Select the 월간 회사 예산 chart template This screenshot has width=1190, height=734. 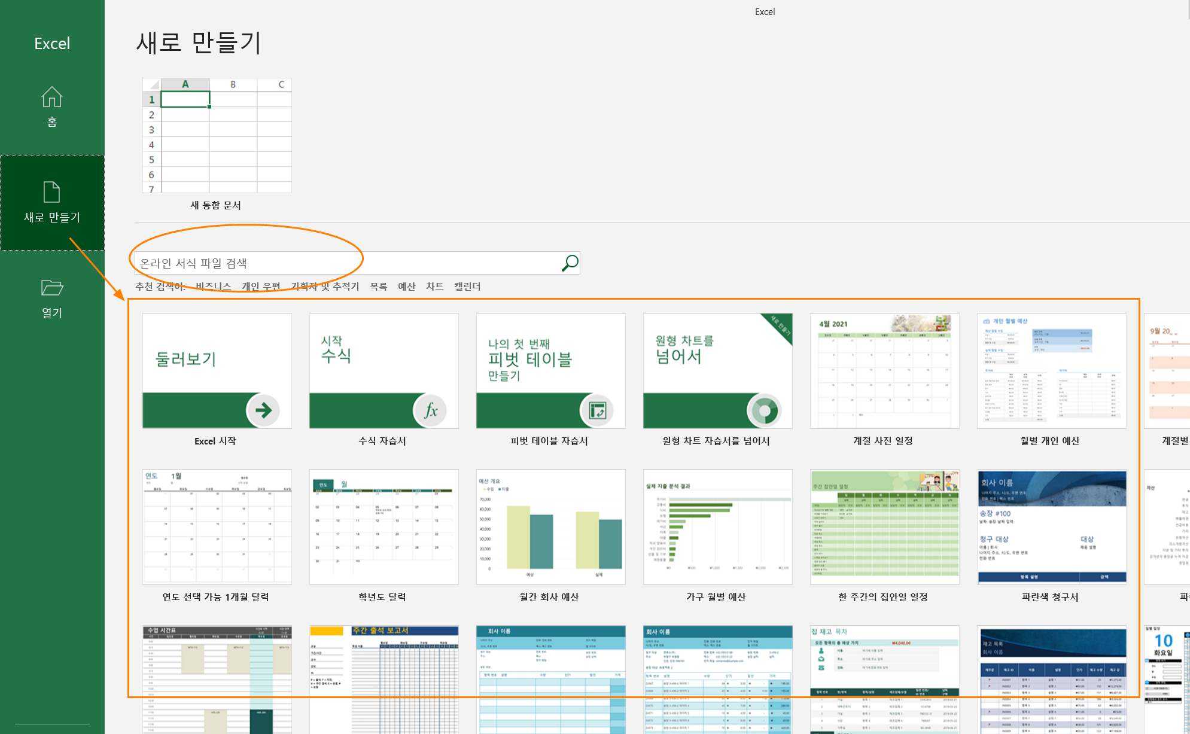550,527
